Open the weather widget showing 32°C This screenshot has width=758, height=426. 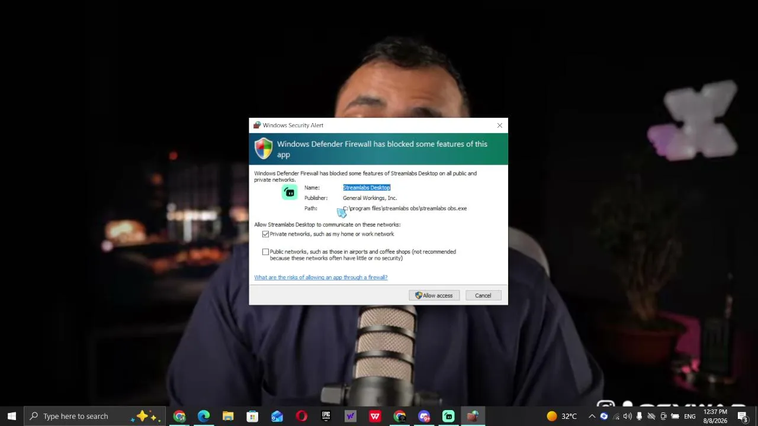click(x=561, y=416)
